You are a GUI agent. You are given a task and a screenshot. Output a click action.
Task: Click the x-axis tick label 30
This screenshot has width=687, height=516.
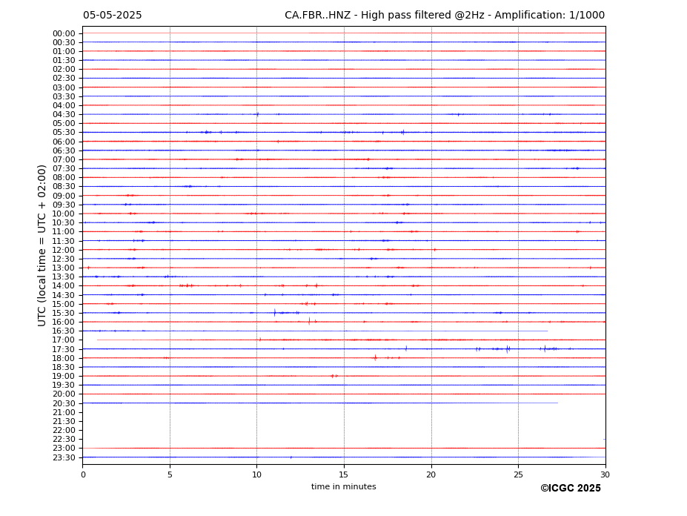tap(605, 474)
